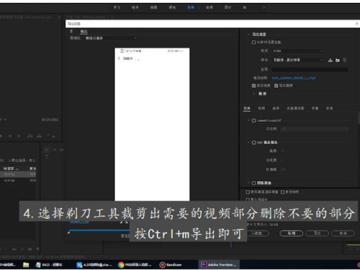
Task: Click the delete preset trash icon
Action: point(344,60)
